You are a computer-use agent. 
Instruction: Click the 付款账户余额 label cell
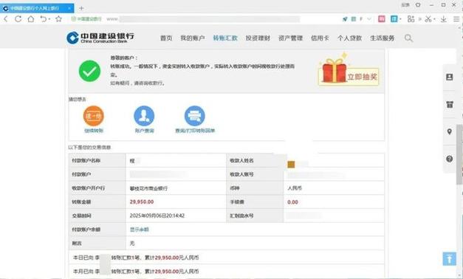[97, 230]
